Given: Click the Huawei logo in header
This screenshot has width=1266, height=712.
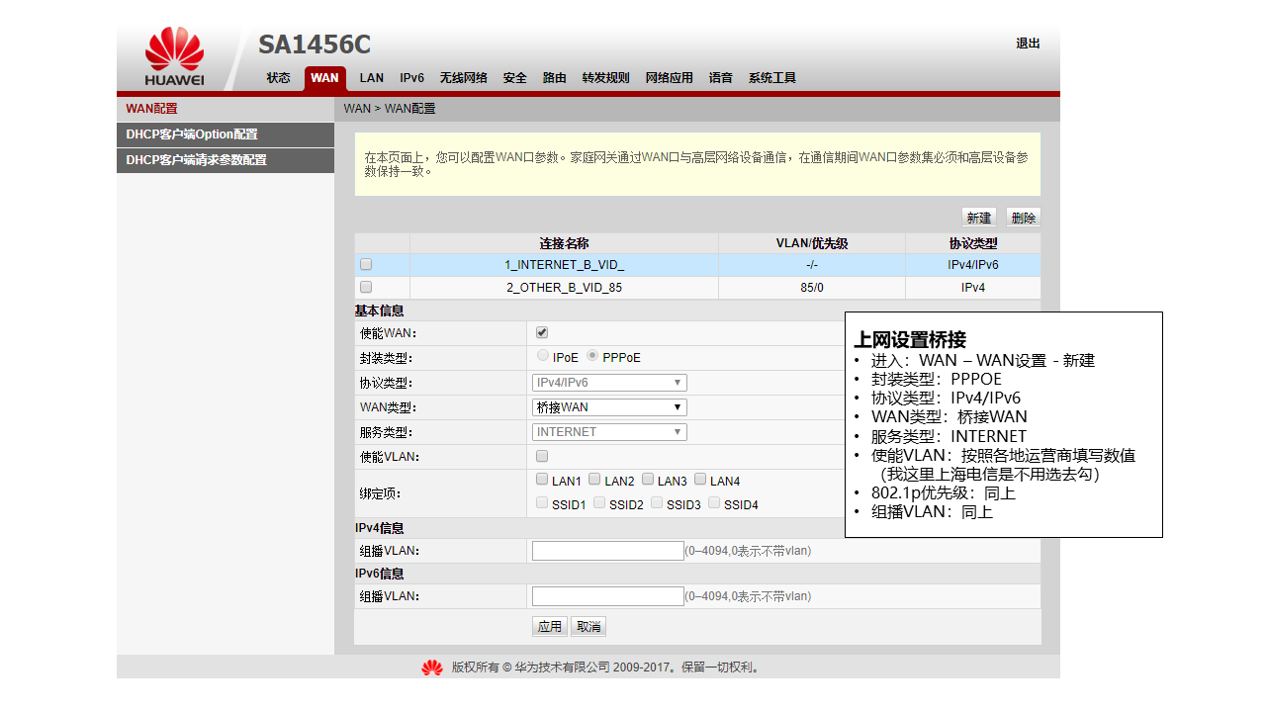Looking at the screenshot, I should pos(174,56).
